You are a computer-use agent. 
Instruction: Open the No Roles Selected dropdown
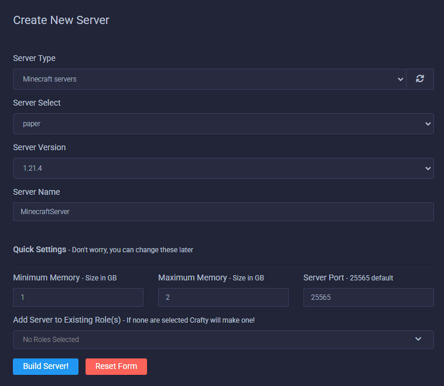[223, 340]
